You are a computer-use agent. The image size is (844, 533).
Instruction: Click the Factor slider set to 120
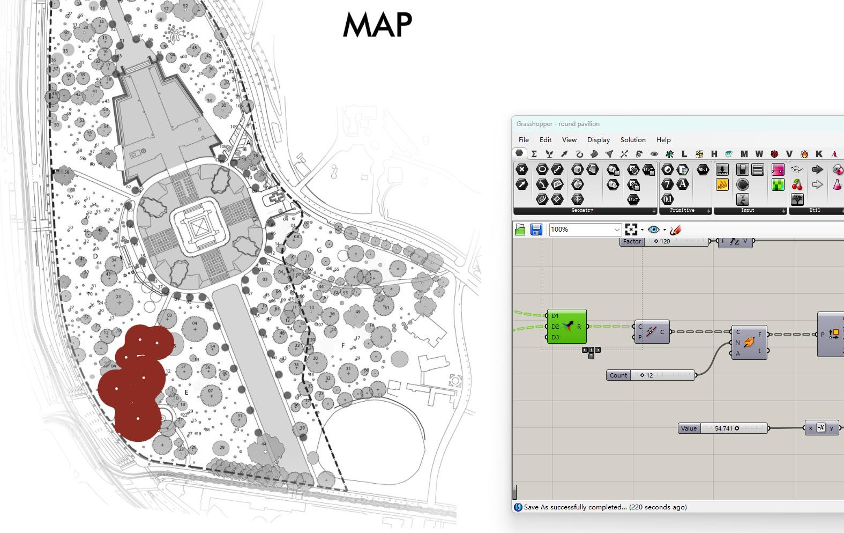click(664, 241)
